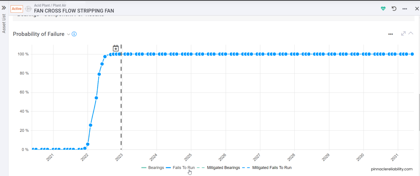Click the starred calendar marker on chart
The height and width of the screenshot is (176, 420).
[116, 48]
